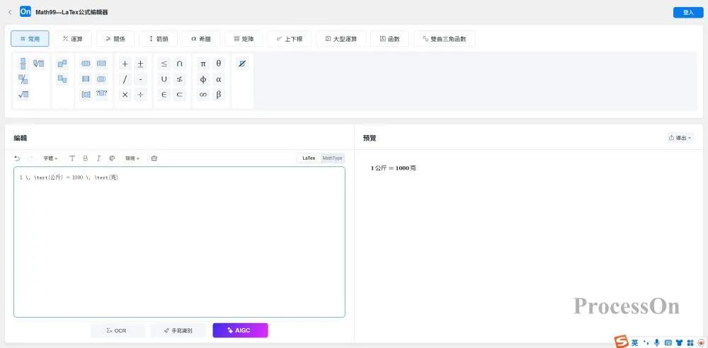
Task: Switch to the 希臘 symbols tab
Action: point(201,39)
